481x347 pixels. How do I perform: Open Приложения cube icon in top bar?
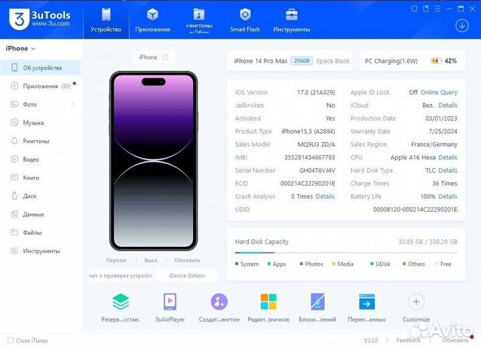point(152,15)
